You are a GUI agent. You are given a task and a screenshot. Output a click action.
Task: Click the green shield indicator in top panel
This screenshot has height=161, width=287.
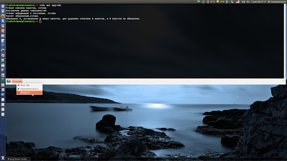[198, 2]
